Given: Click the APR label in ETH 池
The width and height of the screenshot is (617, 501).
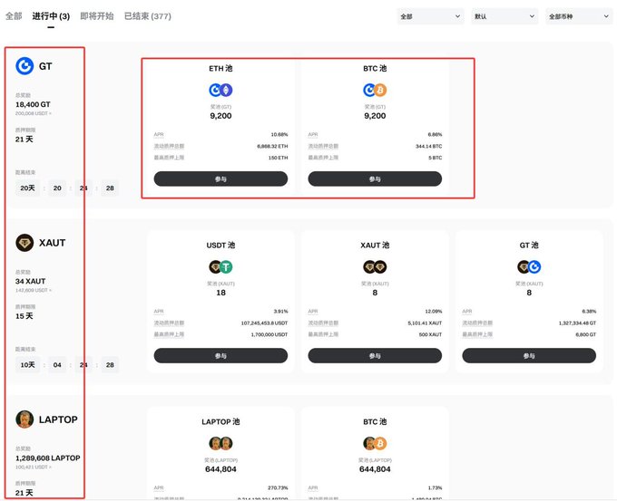Looking at the screenshot, I should pyautogui.click(x=159, y=134).
